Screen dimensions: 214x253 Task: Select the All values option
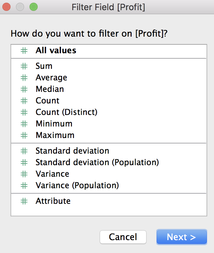click(109, 51)
